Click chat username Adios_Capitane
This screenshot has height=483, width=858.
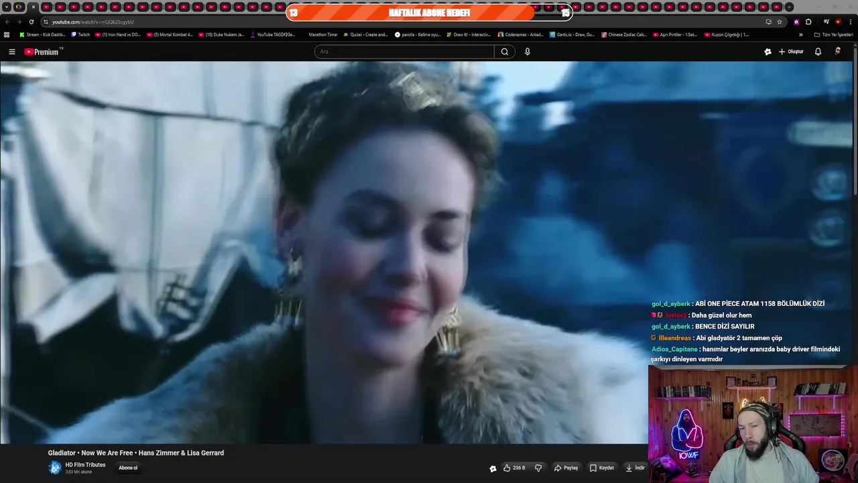coord(674,350)
